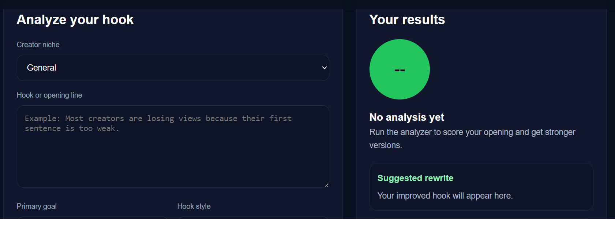Click the 'Primary goal' field label
The height and width of the screenshot is (237, 615).
tap(37, 206)
